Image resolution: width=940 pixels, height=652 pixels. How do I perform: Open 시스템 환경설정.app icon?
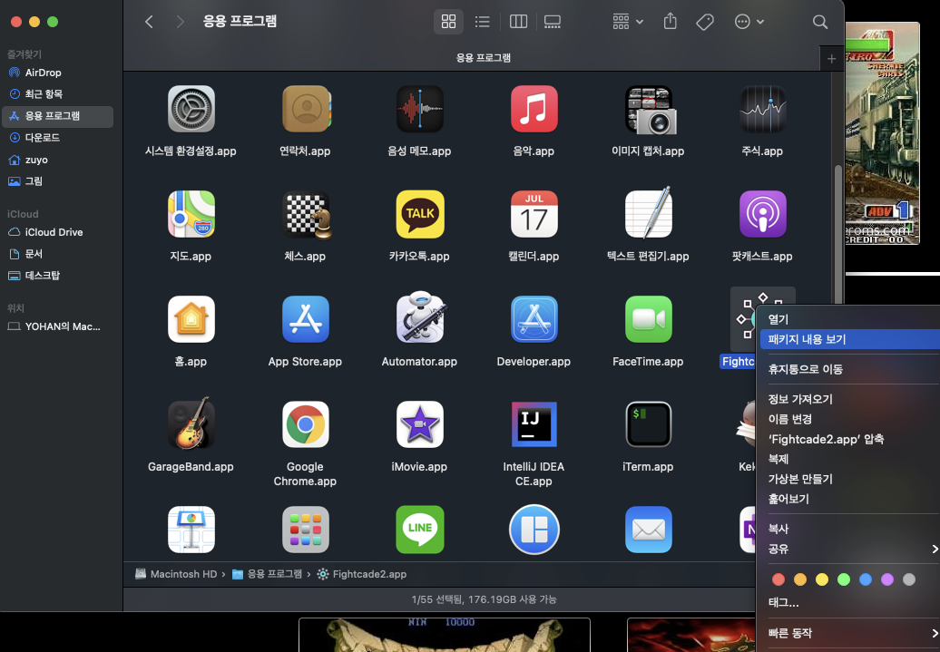(x=191, y=109)
